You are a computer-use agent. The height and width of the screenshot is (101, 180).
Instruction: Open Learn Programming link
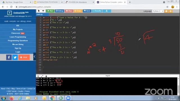(18, 37)
